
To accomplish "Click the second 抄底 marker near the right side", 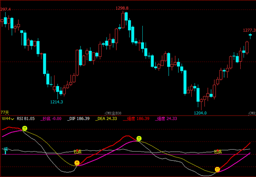I will [x=218, y=152].
